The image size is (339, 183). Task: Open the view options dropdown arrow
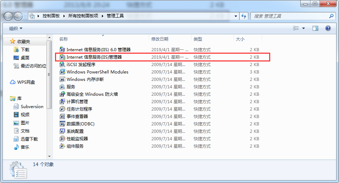click(303, 28)
